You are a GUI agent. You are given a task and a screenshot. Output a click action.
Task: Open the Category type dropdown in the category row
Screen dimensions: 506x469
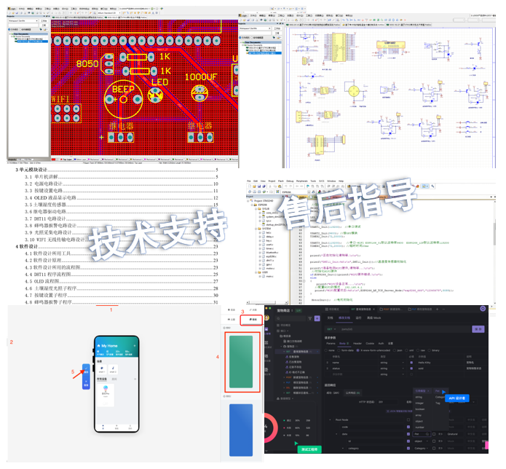coord(421,448)
